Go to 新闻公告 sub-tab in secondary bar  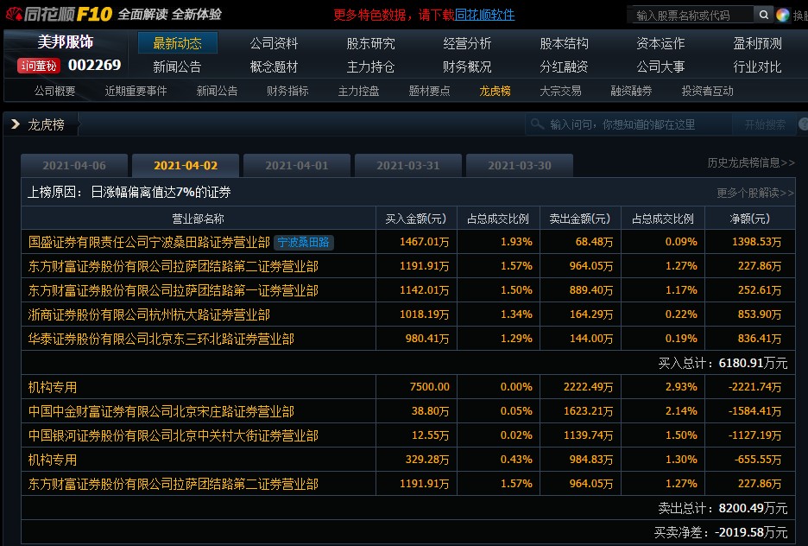pos(217,92)
